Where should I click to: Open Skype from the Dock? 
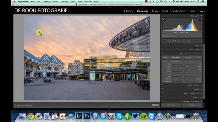pyautogui.click(x=119, y=116)
